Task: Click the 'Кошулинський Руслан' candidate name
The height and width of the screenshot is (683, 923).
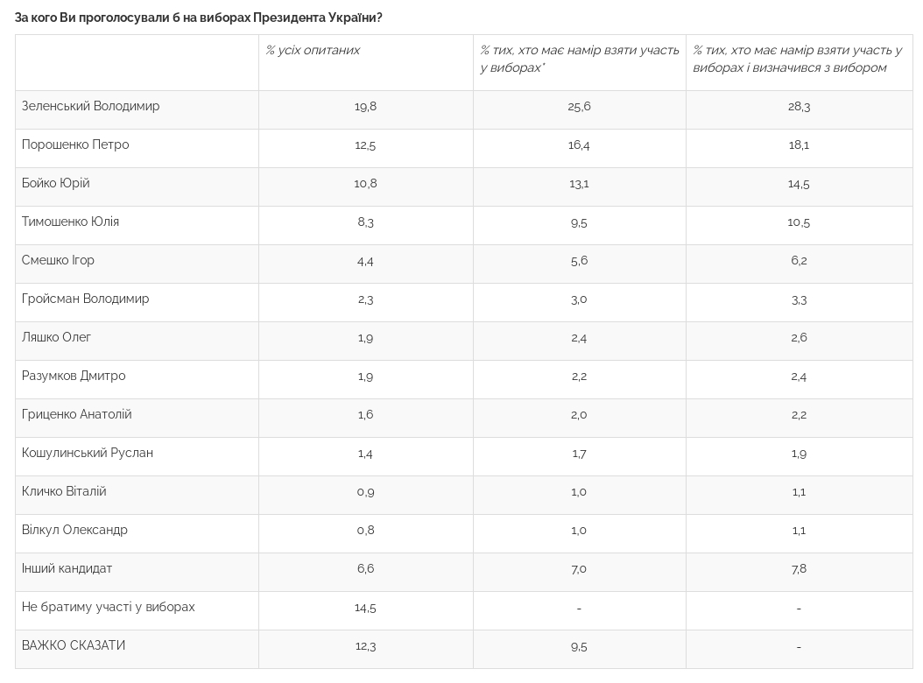Action: 88,453
